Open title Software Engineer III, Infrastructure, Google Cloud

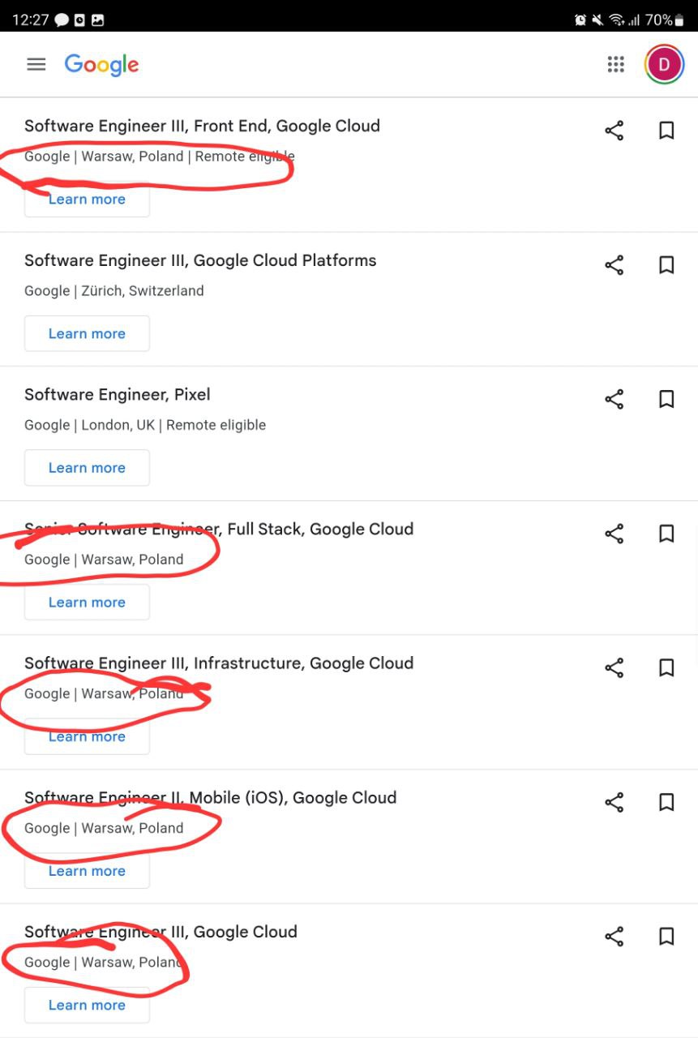(x=219, y=663)
